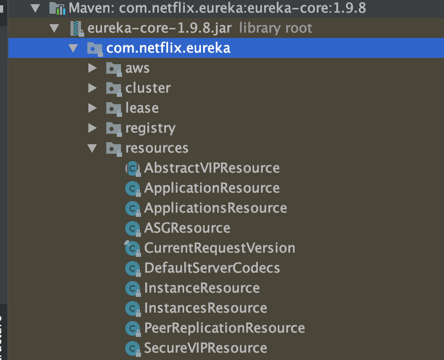Click the com.netflix.eureka package folder icon
Image resolution: width=444 pixels, height=360 pixels.
95,48
